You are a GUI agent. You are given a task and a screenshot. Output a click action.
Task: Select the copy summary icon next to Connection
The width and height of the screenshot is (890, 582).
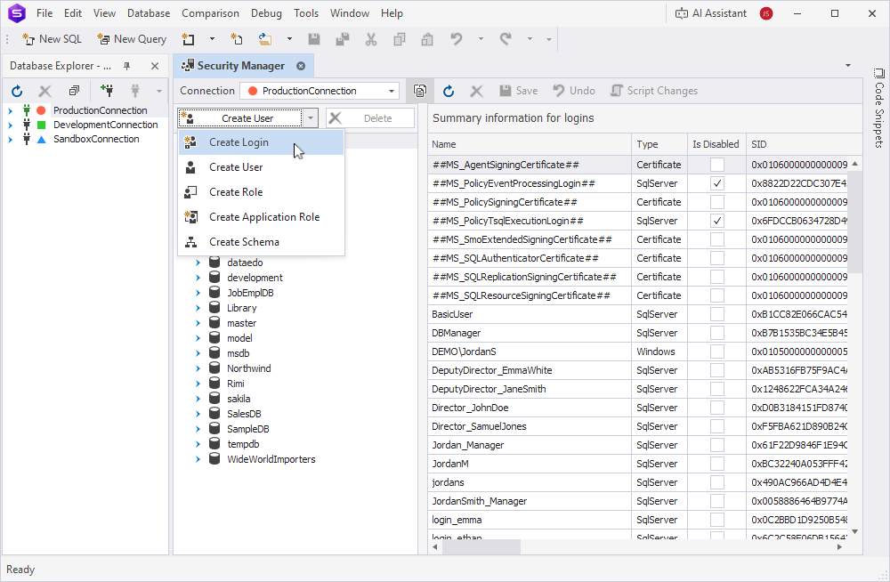coord(419,90)
